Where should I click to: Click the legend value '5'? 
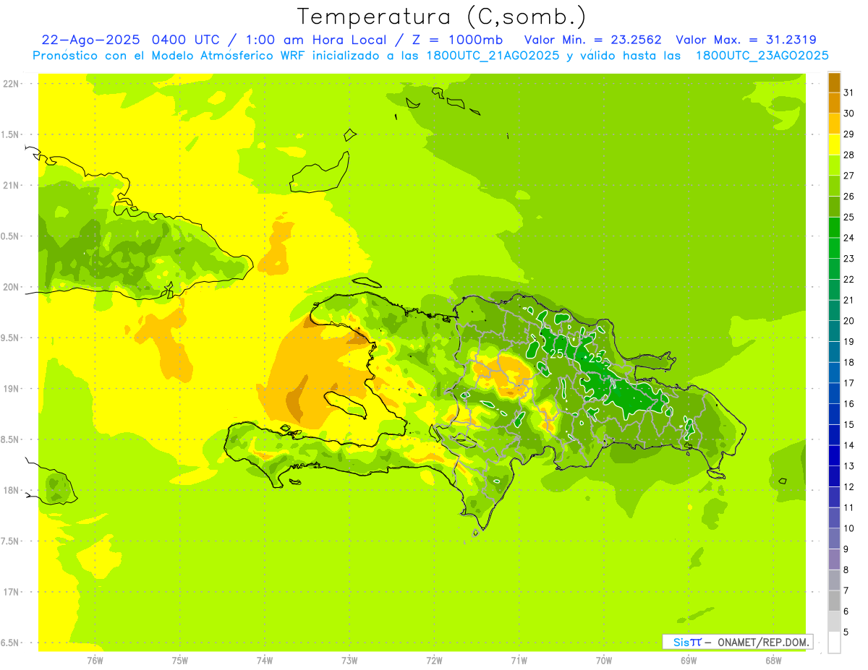click(846, 632)
